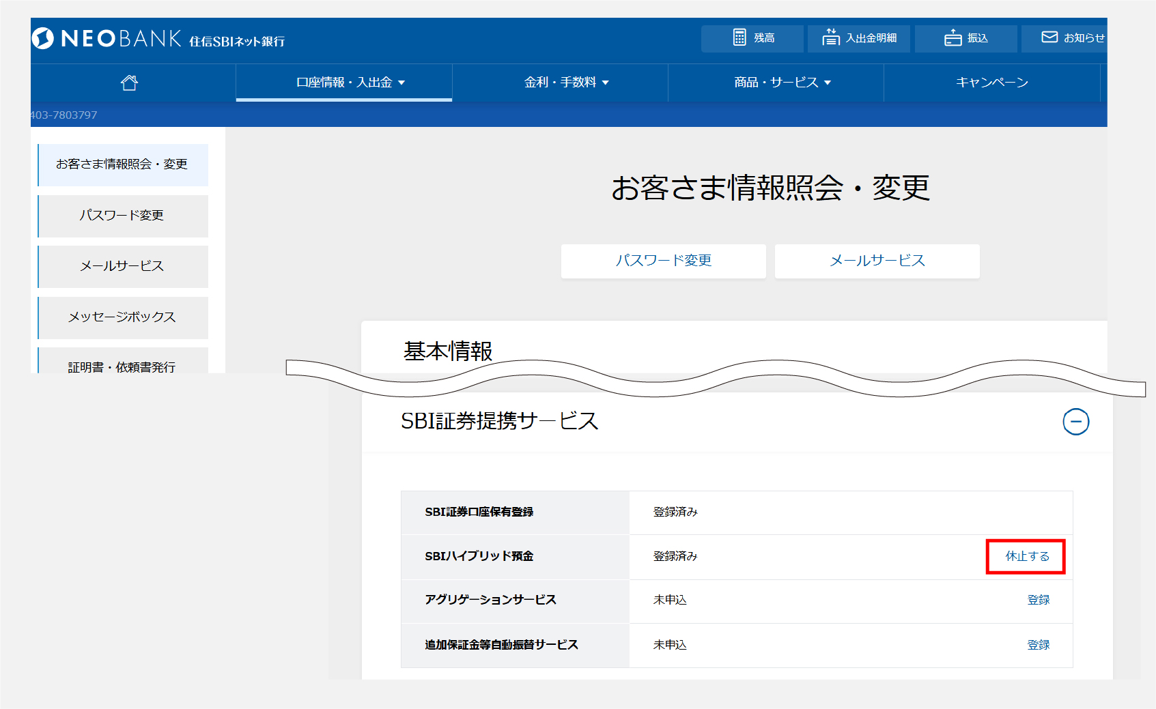Image resolution: width=1156 pixels, height=709 pixels.
Task: Click the account number 403-7803797
Action: pos(64,115)
